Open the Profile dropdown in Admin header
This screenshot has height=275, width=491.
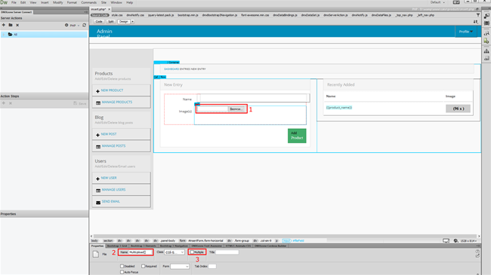[x=466, y=32]
